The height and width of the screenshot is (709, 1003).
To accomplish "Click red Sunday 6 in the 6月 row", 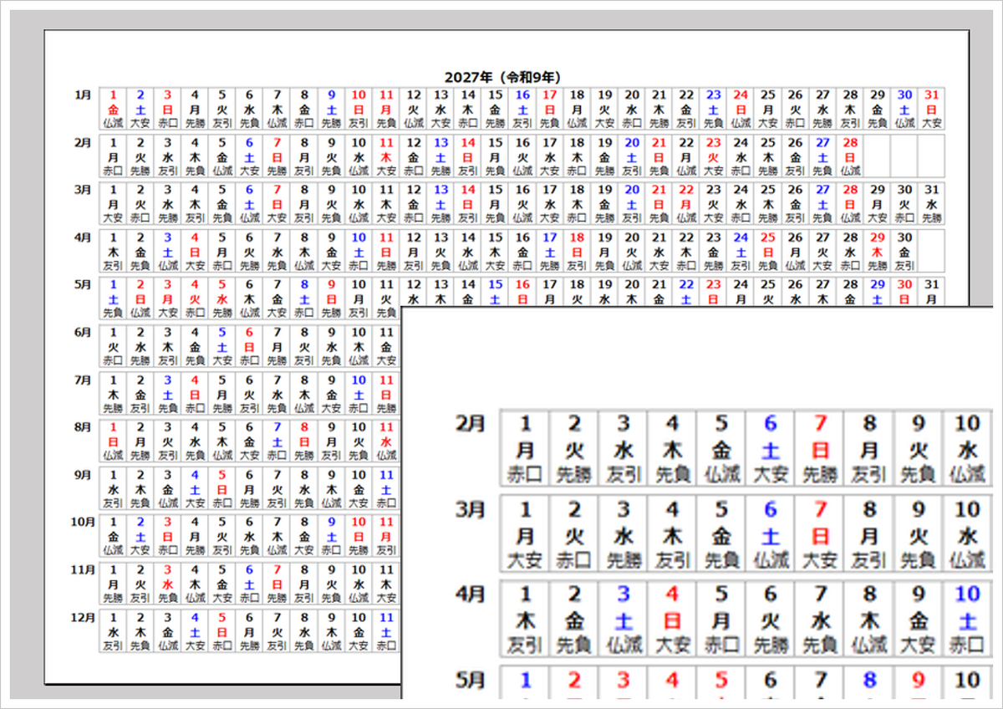I will pyautogui.click(x=250, y=345).
